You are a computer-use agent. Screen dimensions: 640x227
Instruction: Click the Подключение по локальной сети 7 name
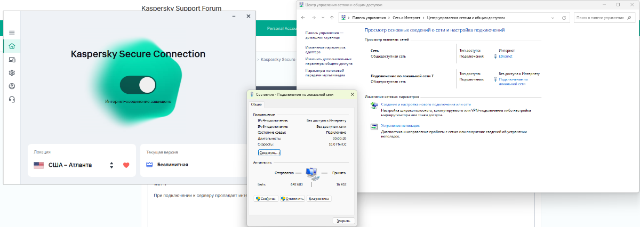[402, 76]
